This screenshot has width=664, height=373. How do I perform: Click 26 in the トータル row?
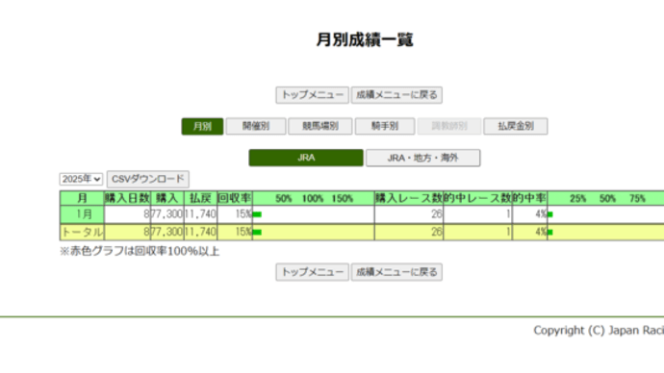pos(437,232)
